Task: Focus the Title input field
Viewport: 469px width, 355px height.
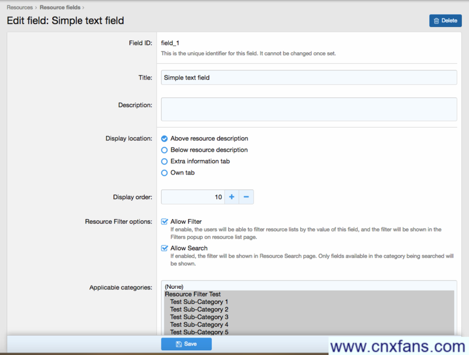Action: pyautogui.click(x=309, y=77)
